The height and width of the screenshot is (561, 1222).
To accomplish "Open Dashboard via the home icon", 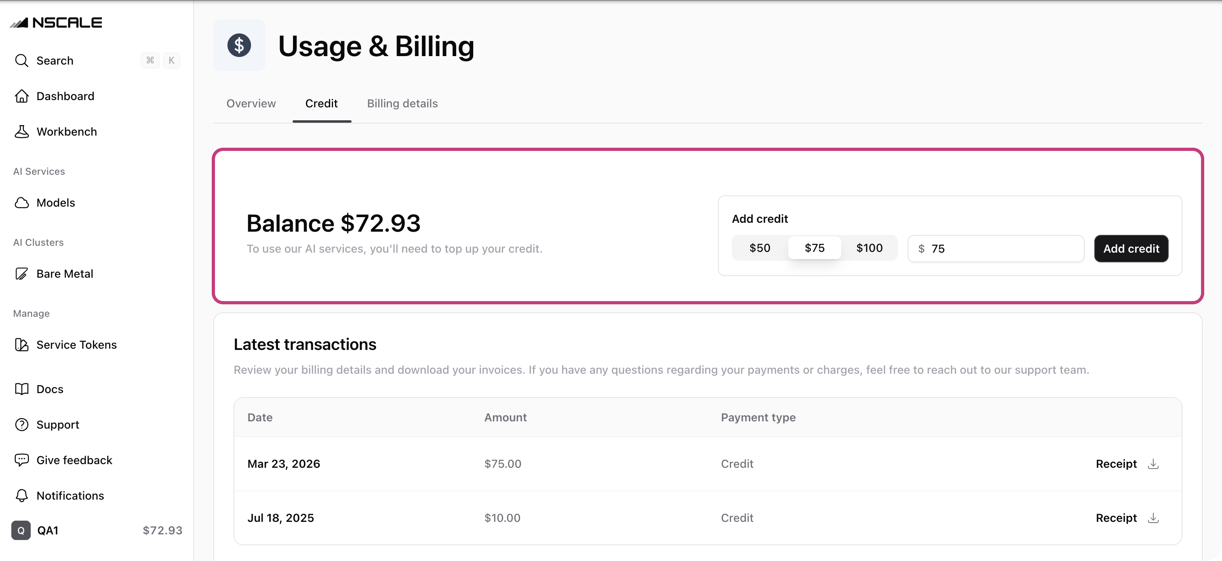I will pos(21,96).
